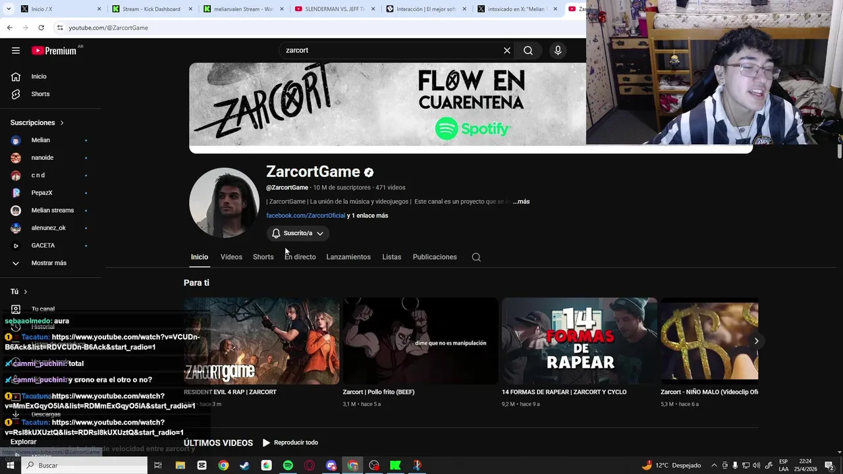843x474 pixels.
Task: Open the YouTube hamburger guide menu
Action: [16, 50]
